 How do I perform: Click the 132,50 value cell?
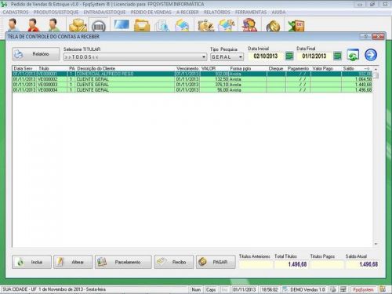[214, 79]
